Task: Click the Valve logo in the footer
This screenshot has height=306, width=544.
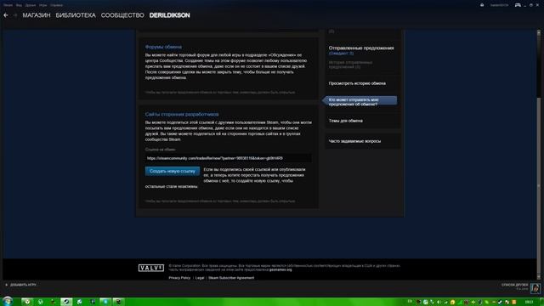Action: pyautogui.click(x=151, y=268)
